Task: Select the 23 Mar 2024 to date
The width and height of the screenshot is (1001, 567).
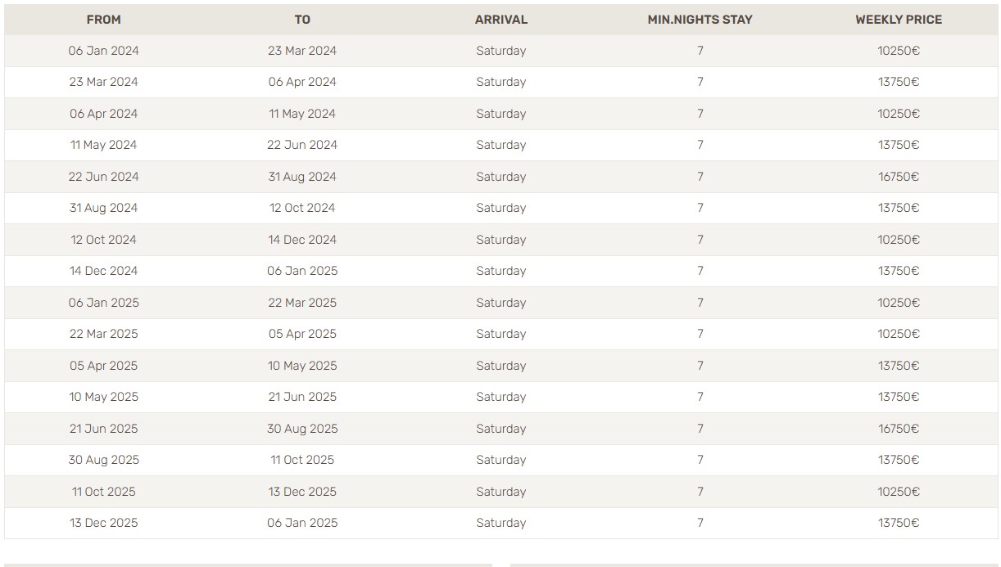Action: click(x=302, y=51)
